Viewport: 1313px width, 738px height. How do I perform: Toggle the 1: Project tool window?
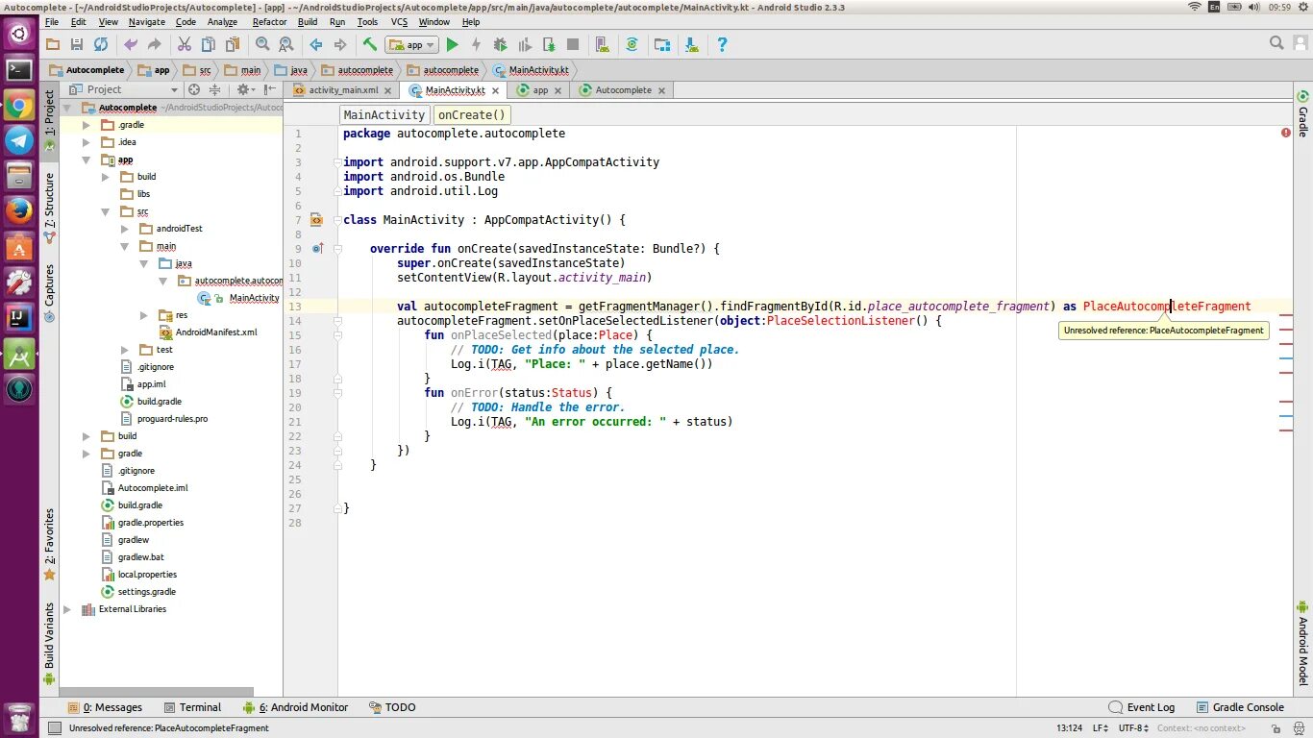[50, 120]
